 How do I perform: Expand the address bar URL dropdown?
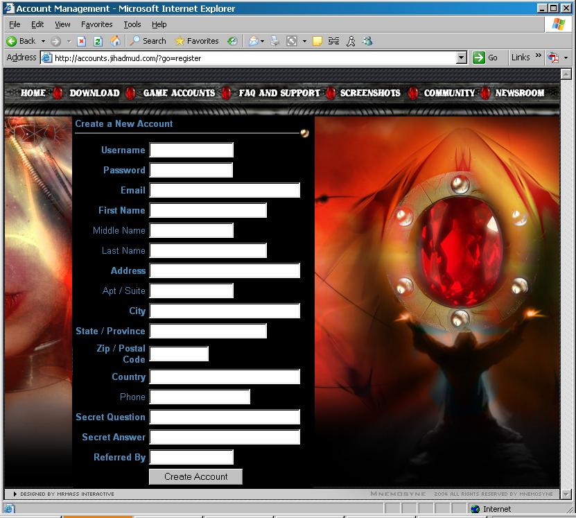tap(462, 58)
